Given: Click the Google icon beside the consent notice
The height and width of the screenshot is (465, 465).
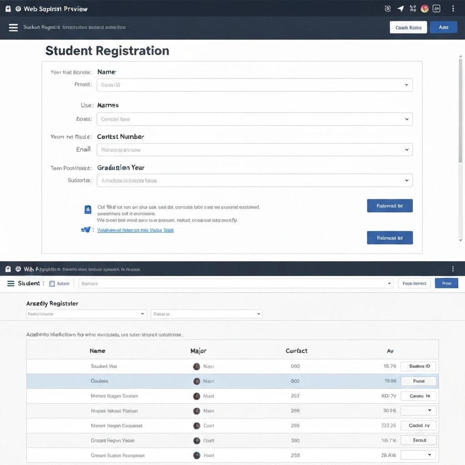Looking at the screenshot, I should coord(88,209).
